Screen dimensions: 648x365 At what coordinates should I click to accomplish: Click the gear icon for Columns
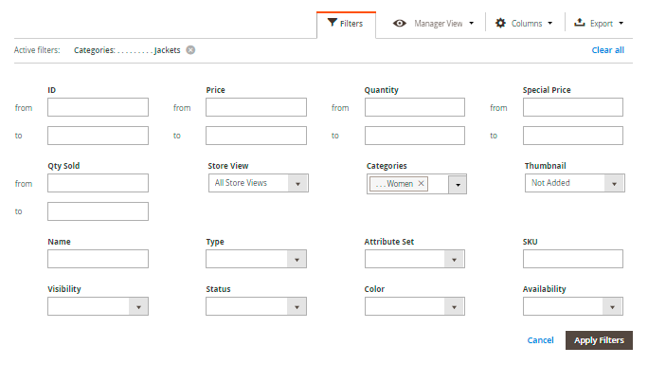(x=500, y=23)
